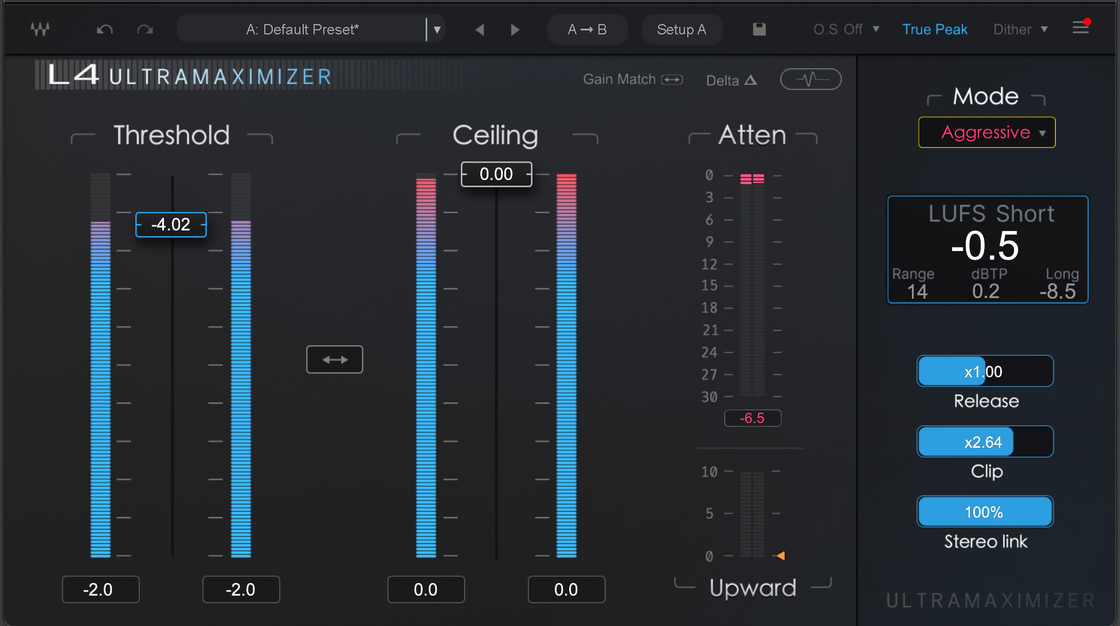The height and width of the screenshot is (626, 1120).
Task: Toggle the Threshold-Ceiling link button
Action: [335, 359]
